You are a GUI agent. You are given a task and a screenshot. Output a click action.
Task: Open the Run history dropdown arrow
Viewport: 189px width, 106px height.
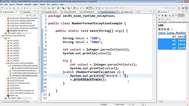pos(61,8)
